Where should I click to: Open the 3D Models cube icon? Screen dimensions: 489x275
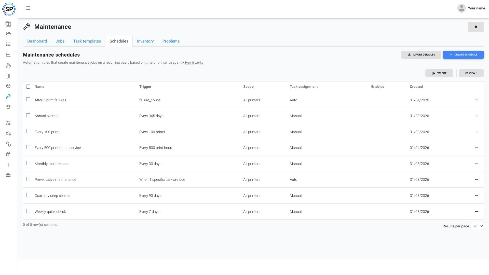point(8,86)
